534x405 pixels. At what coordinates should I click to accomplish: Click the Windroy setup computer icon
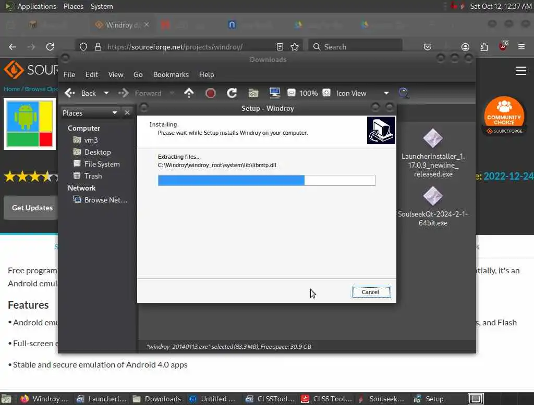click(x=381, y=130)
